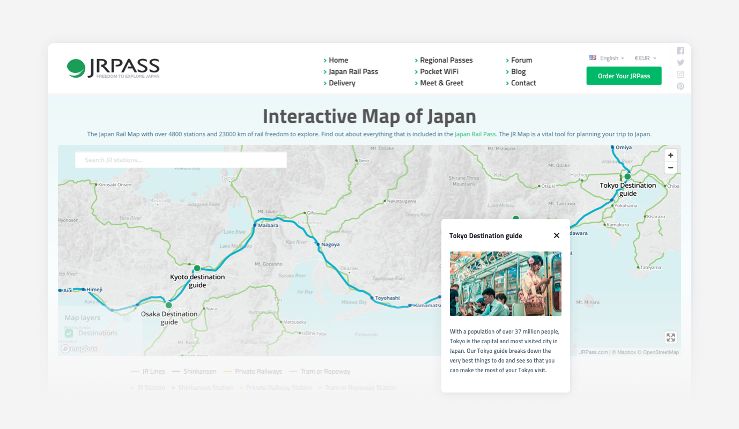Screen dimensions: 739x429
Task: Click the JRPass.com attribution link
Action: click(594, 352)
